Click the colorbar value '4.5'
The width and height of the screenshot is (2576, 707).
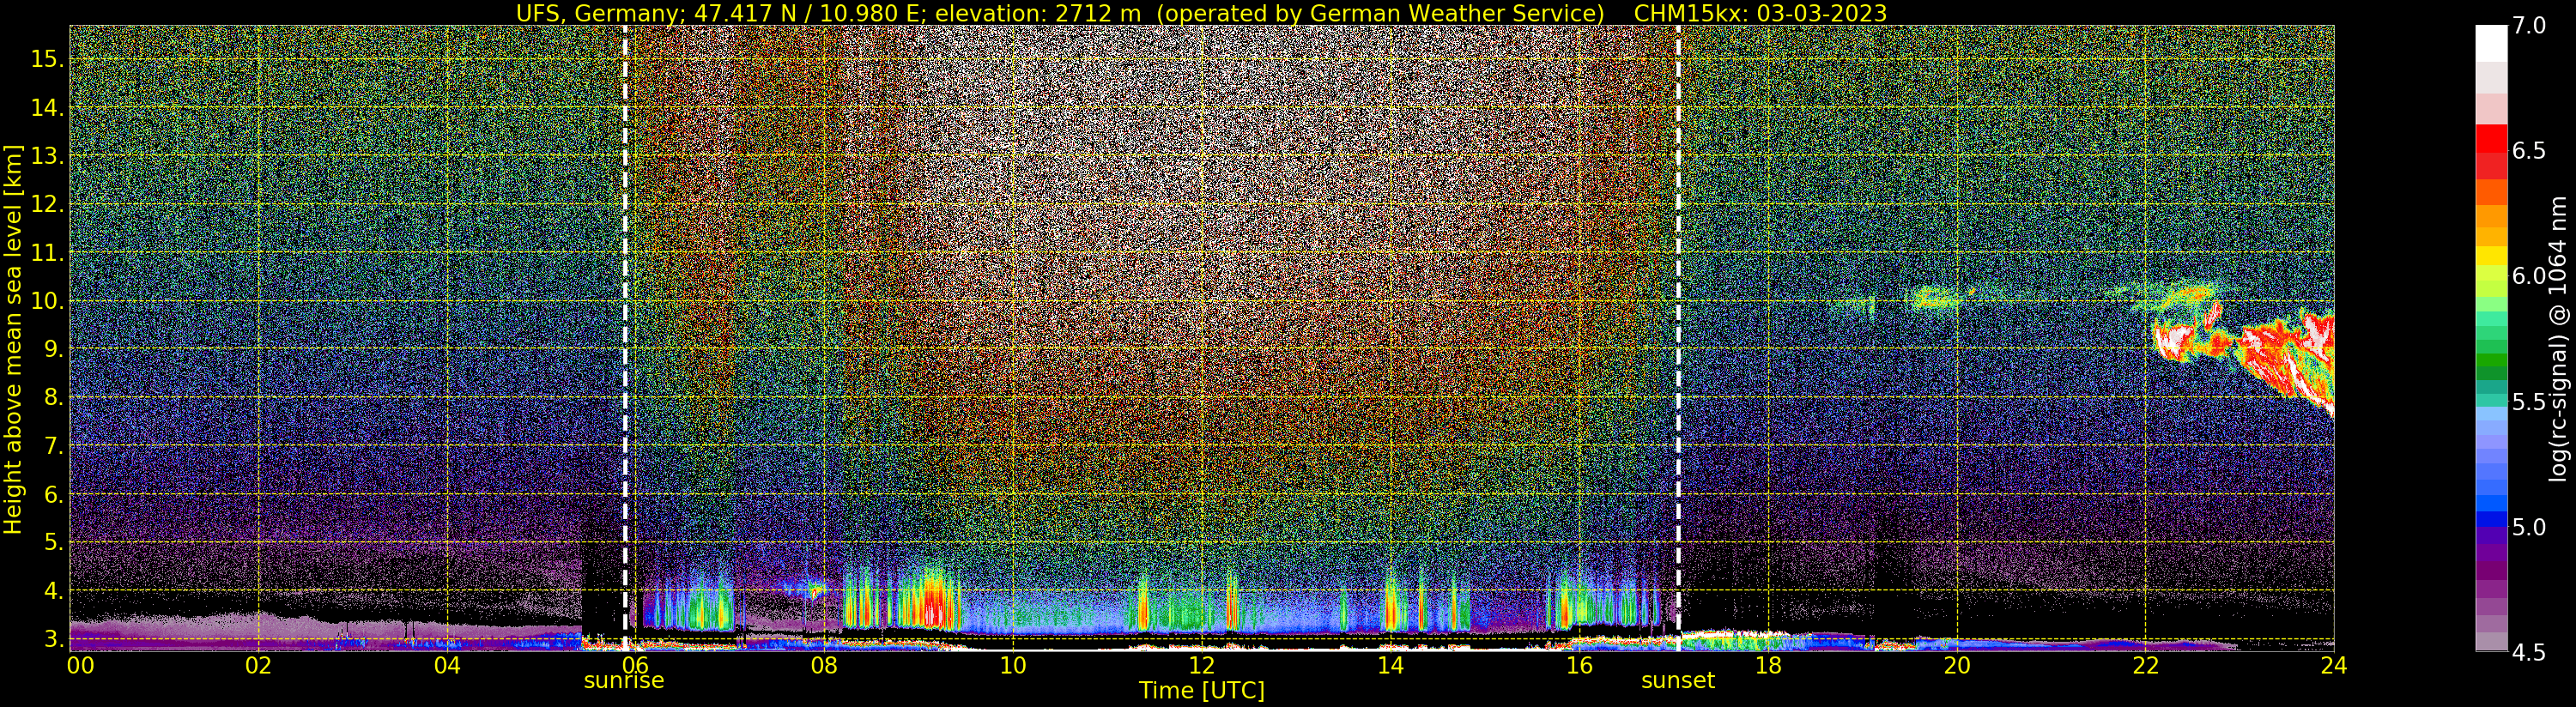(x=2530, y=652)
